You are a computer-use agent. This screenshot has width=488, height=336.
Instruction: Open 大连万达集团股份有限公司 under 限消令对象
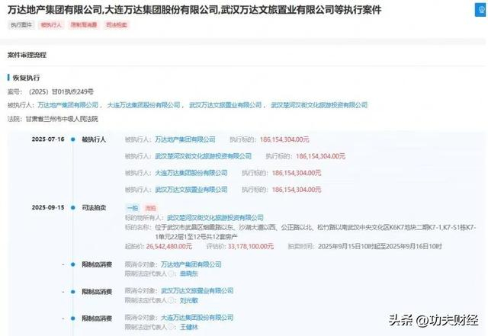point(197,318)
